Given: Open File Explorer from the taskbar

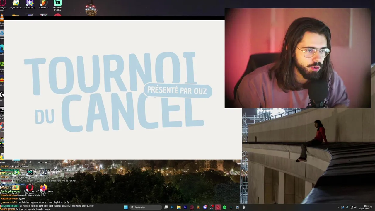Looking at the screenshot, I should [179, 207].
